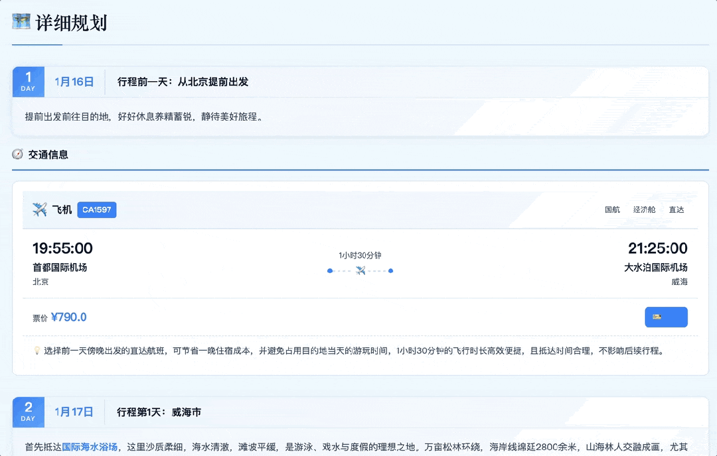Click the compass icon next to 交通信息
The width and height of the screenshot is (717, 456).
[17, 154]
